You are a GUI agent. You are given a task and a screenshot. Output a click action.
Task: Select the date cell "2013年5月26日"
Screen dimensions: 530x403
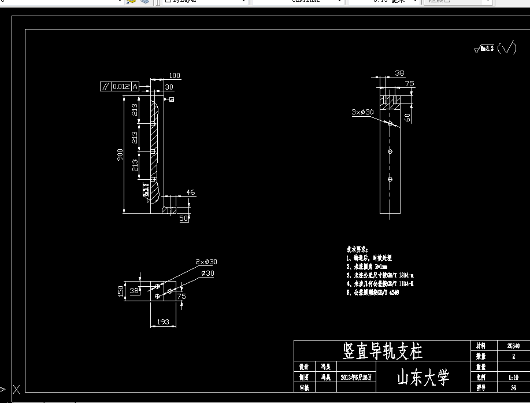356,377
